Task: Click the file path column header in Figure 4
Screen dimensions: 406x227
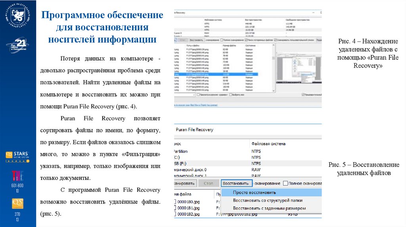Action: (192, 45)
